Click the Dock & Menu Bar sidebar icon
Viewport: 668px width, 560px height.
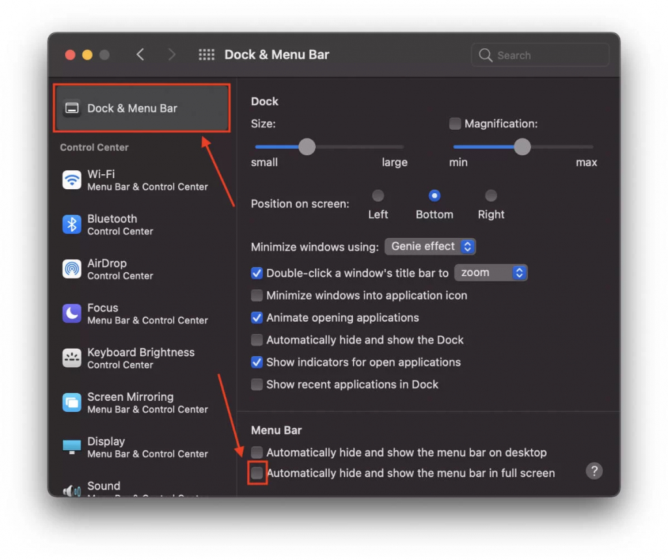pos(72,108)
